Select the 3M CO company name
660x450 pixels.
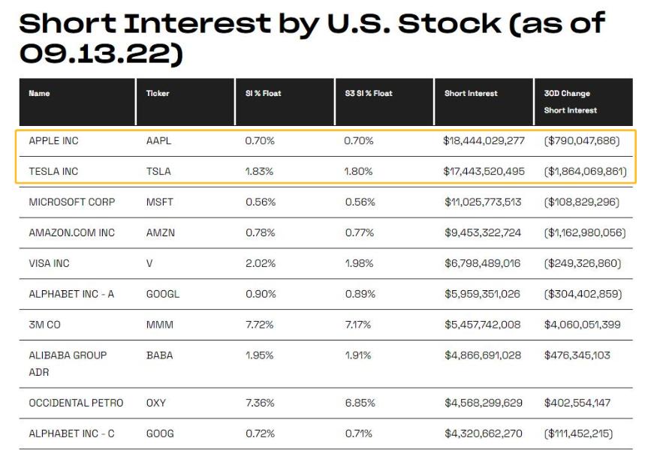tap(45, 325)
